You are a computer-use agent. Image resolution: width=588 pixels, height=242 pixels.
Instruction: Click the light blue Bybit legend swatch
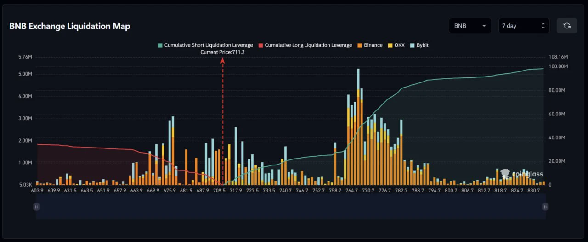(412, 45)
